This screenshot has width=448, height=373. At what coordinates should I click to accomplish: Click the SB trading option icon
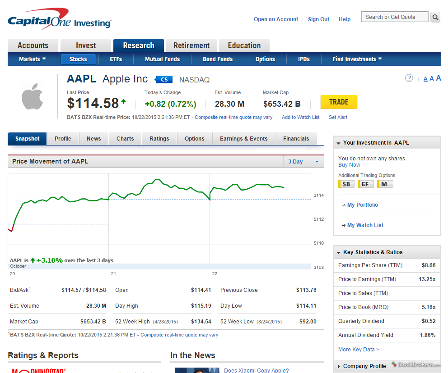pos(346,184)
